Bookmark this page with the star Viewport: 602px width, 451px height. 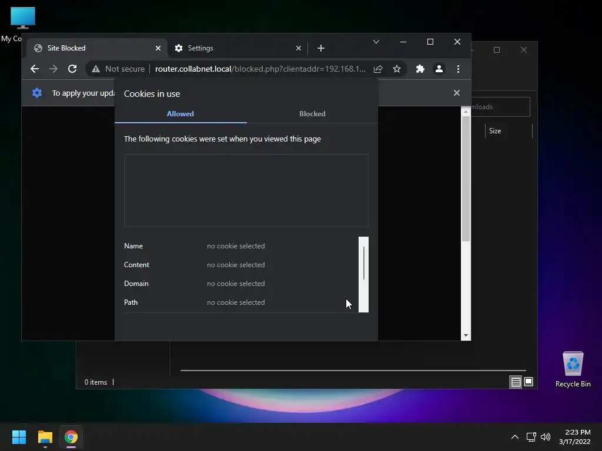pos(397,69)
